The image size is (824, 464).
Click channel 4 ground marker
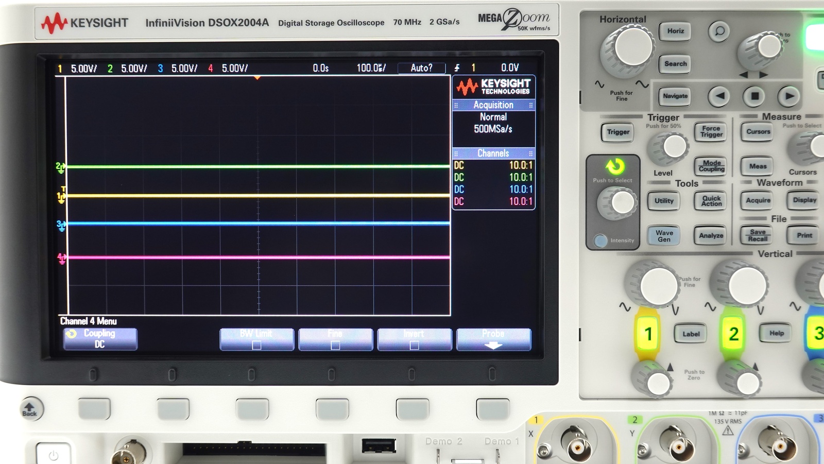pos(62,259)
